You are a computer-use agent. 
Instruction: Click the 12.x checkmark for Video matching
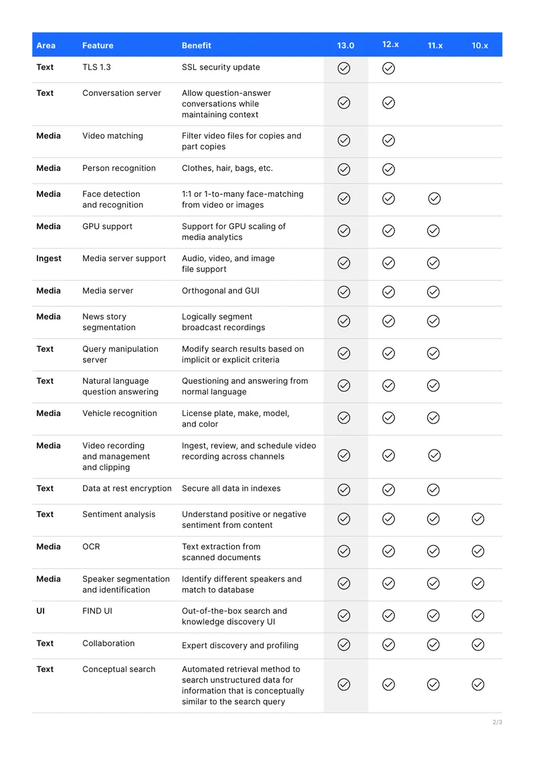click(389, 141)
